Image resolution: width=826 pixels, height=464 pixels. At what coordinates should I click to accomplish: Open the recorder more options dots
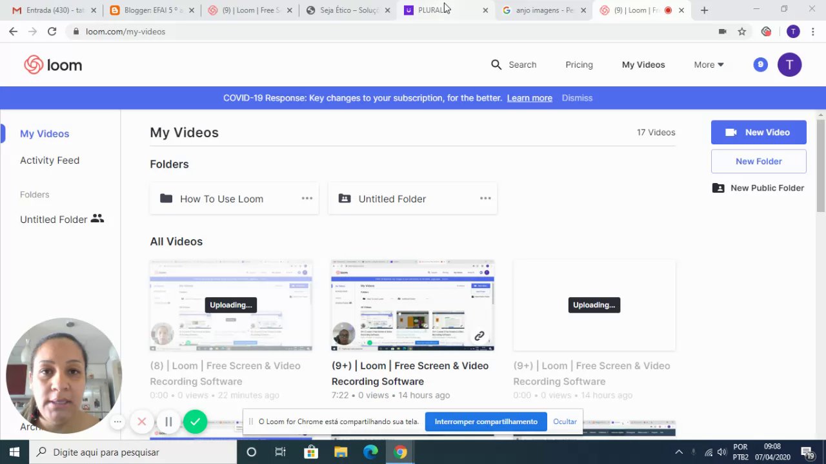click(117, 421)
